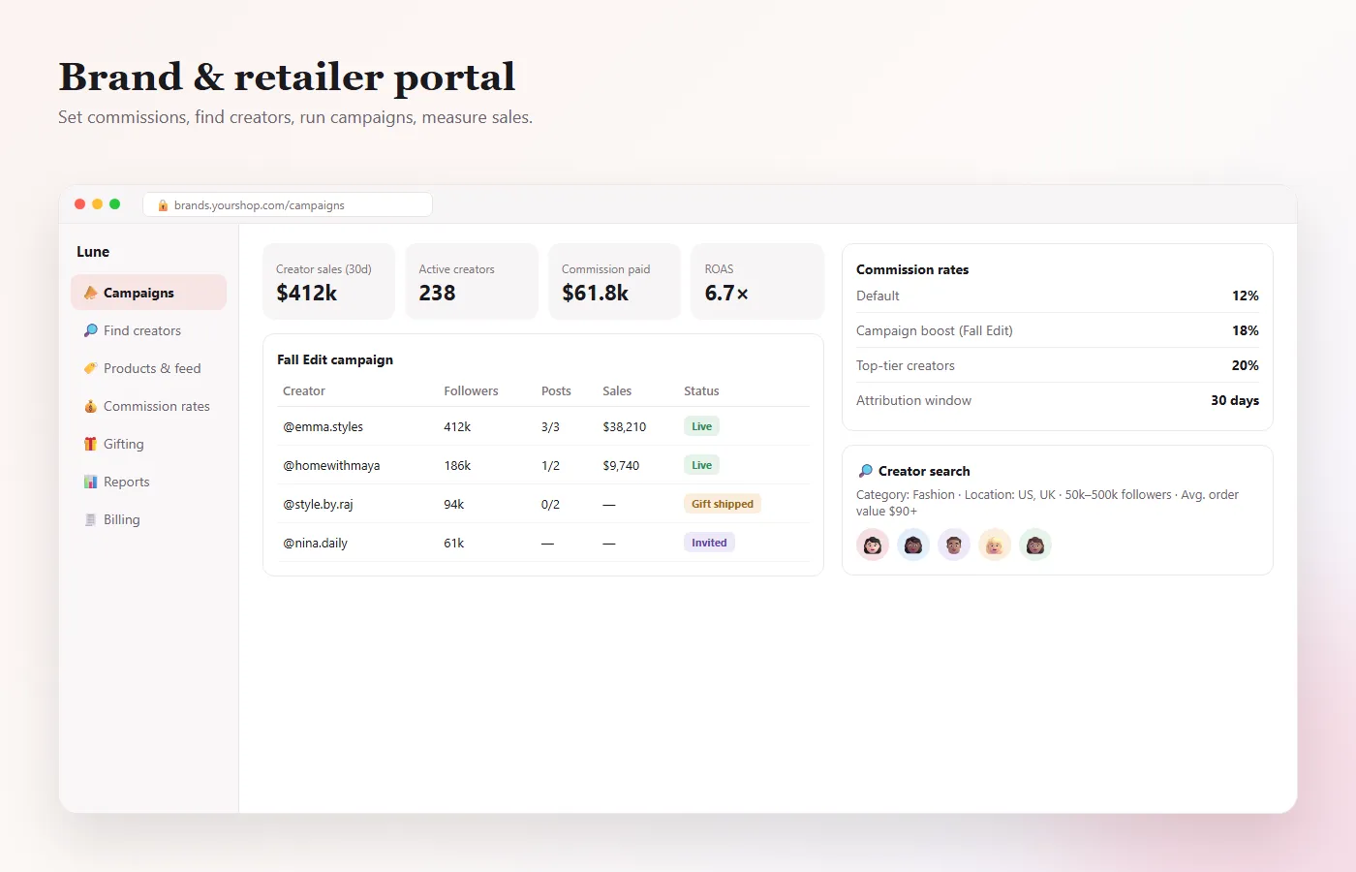This screenshot has height=872, width=1356.
Task: Click the Gift shipped status badge
Action: click(x=723, y=504)
